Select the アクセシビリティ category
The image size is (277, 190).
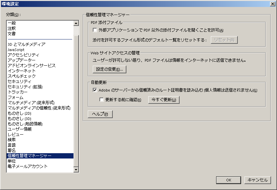tap(40, 55)
